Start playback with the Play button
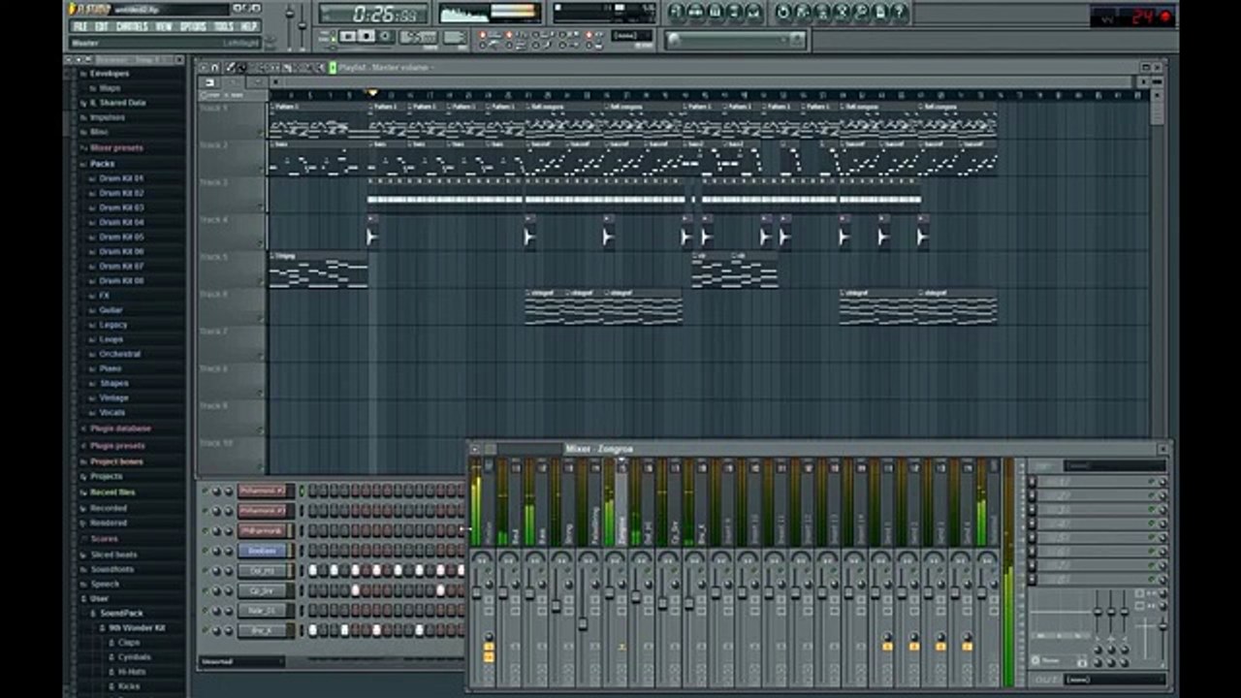 click(348, 37)
